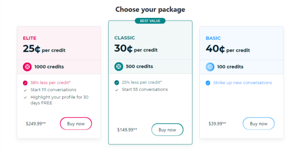Click the pink checkmark beside 38% less

point(25,83)
